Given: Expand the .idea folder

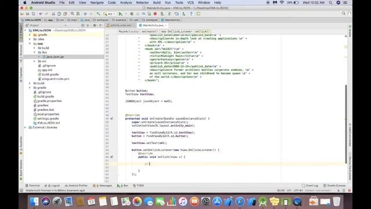Looking at the screenshot, I should pos(30,39).
